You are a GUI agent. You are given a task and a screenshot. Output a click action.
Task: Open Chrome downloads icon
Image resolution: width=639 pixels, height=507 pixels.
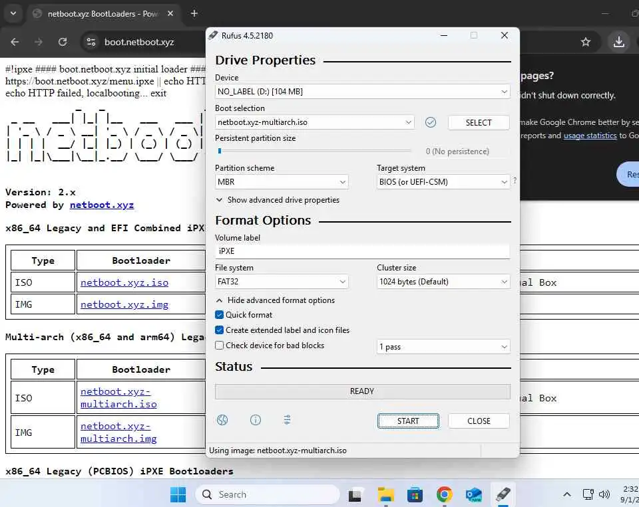[618, 42]
